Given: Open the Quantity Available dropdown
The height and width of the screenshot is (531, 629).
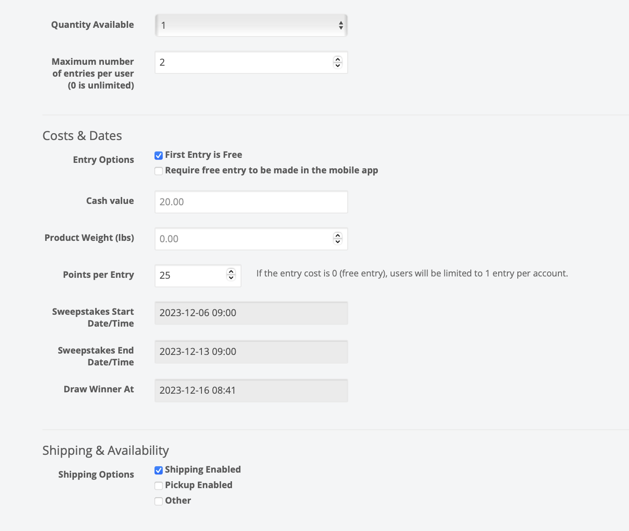Looking at the screenshot, I should tap(251, 25).
